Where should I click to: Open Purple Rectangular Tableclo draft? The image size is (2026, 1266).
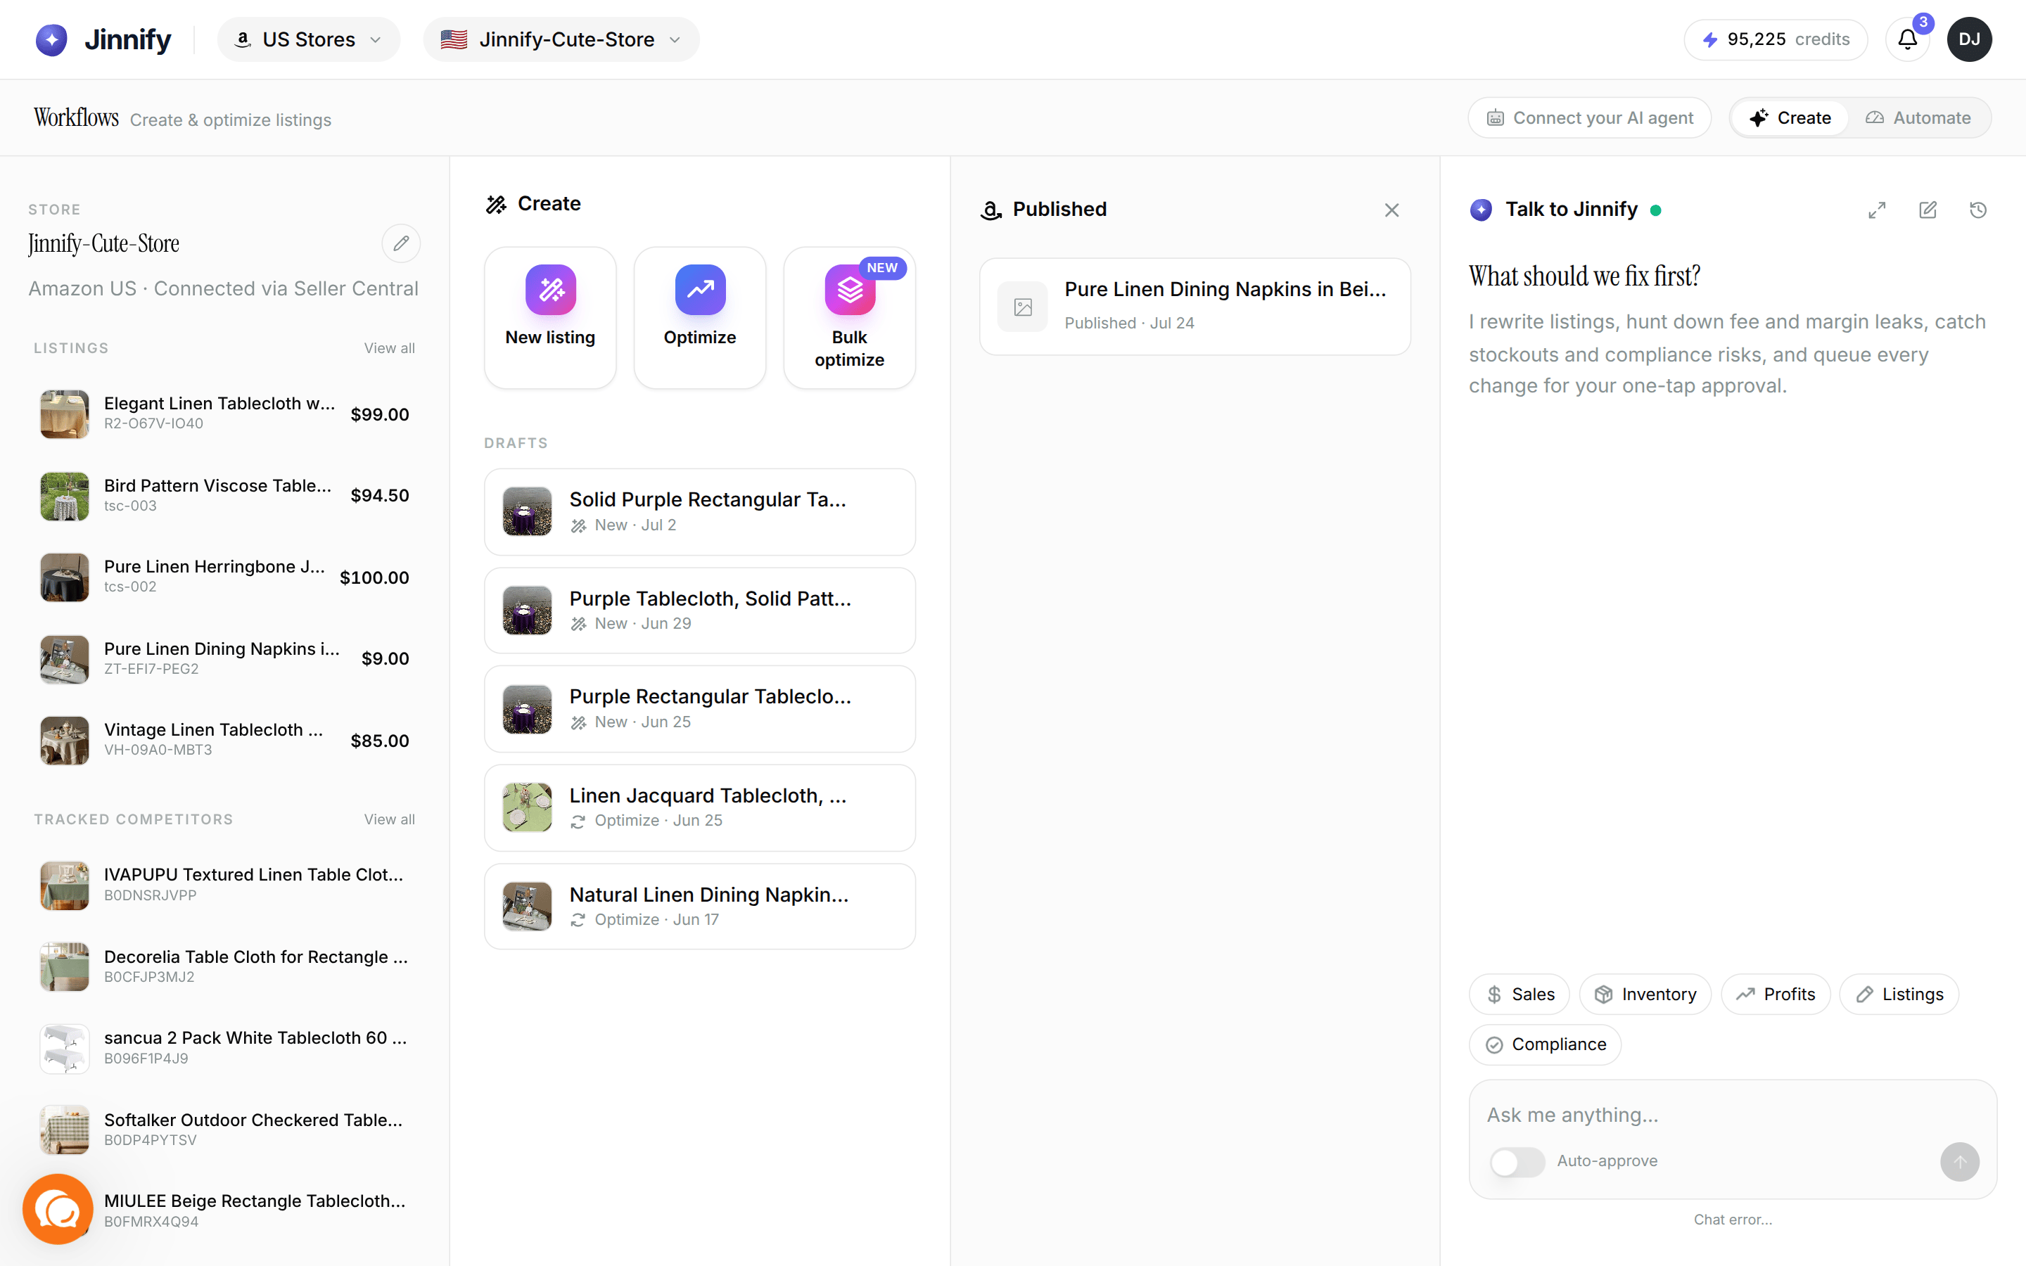click(x=700, y=709)
